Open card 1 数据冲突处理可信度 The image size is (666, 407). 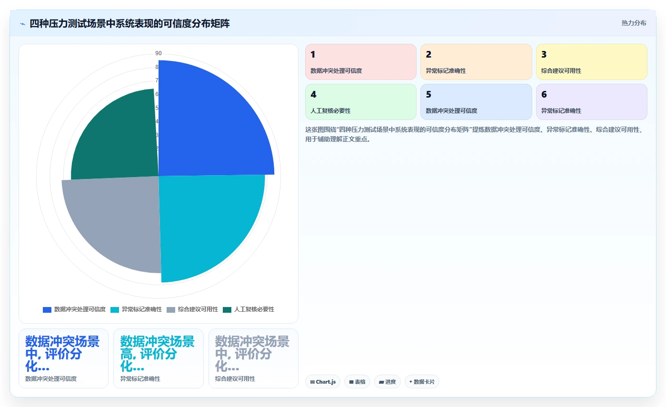click(361, 62)
